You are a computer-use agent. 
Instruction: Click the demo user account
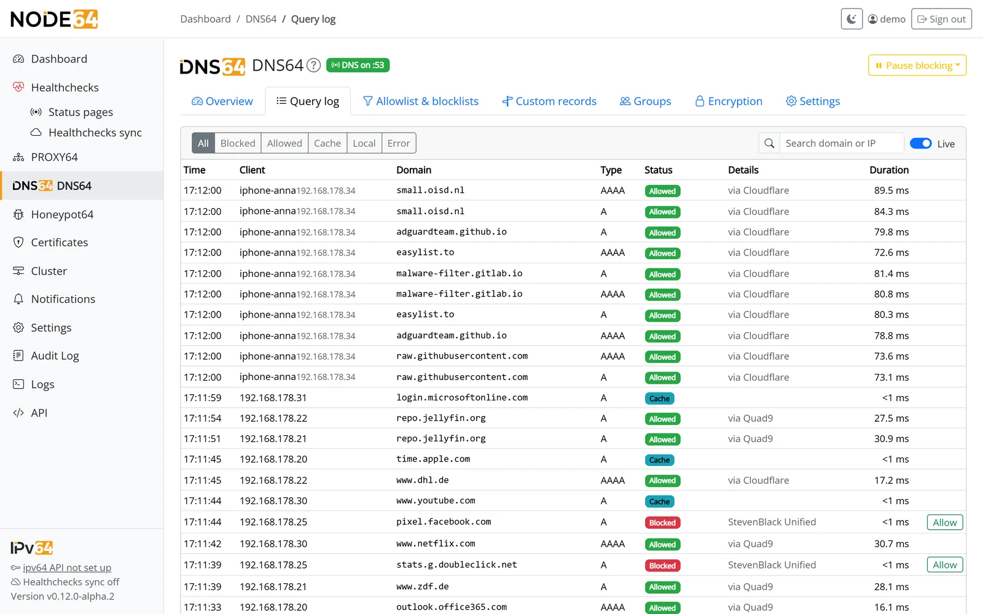pyautogui.click(x=887, y=19)
